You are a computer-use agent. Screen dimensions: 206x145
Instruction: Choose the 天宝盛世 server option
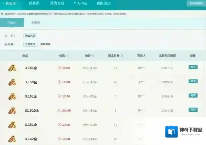(x=30, y=44)
